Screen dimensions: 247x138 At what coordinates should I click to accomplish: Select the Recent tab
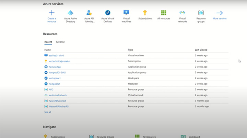click(48, 42)
